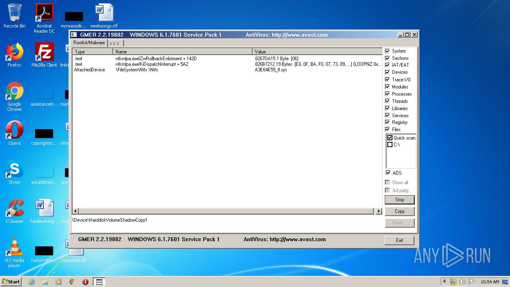This screenshot has width=510, height=287.
Task: Open Opera browser desktop shortcut
Action: 14,133
